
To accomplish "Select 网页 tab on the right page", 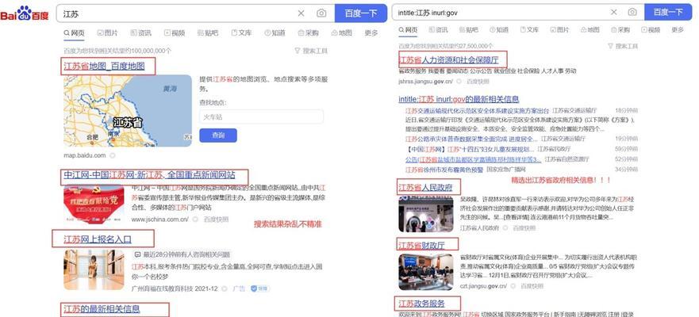I will [x=408, y=30].
